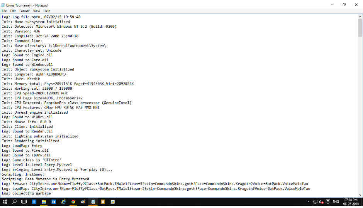Click the muted volume tray icon
The height and width of the screenshot is (208, 363).
[321, 202]
